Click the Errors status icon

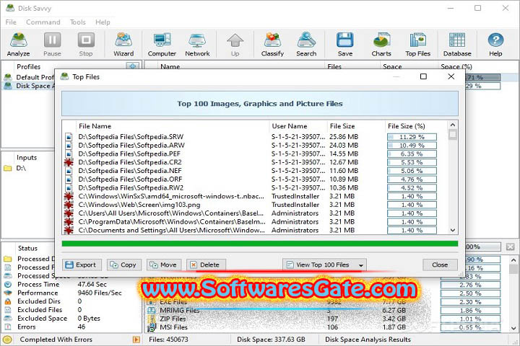click(x=8, y=327)
